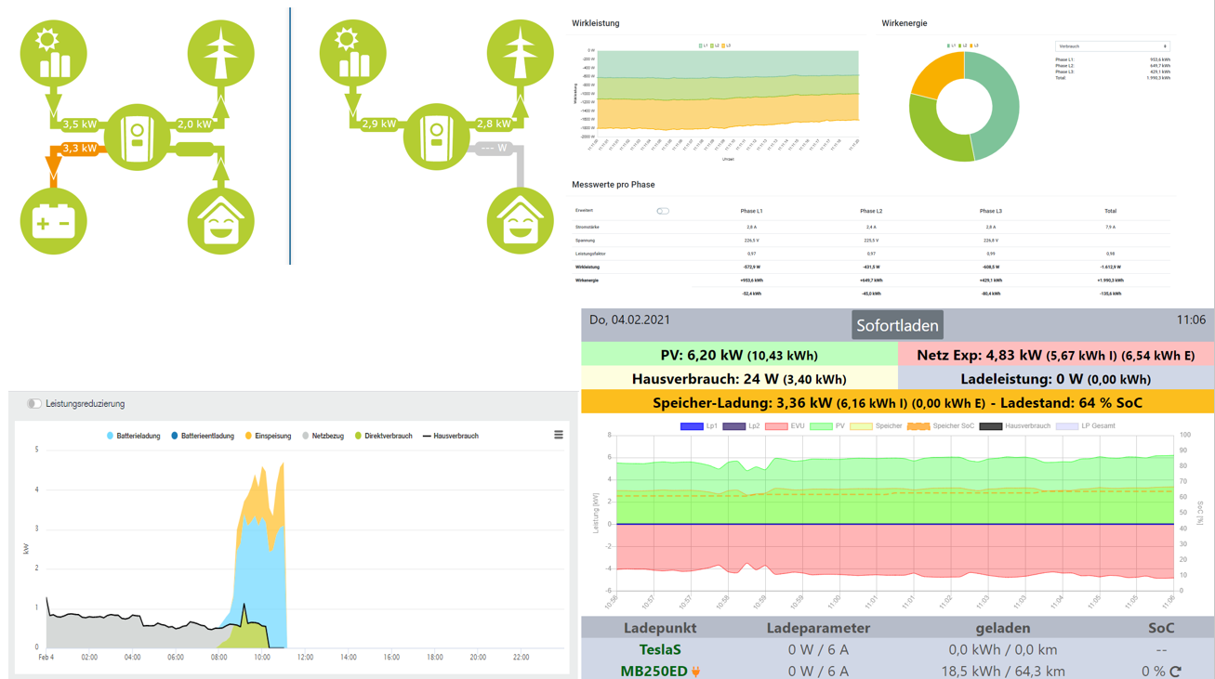Toggle the L1 legend entry in the Wirkleistung chart
This screenshot has height=679, width=1215.
tap(703, 46)
